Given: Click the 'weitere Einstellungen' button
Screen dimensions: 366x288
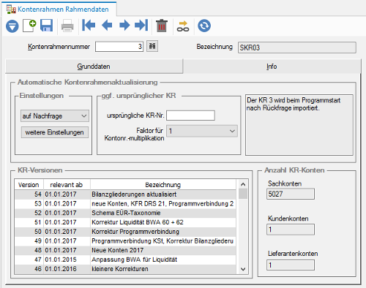Looking at the screenshot, I should 55,132.
